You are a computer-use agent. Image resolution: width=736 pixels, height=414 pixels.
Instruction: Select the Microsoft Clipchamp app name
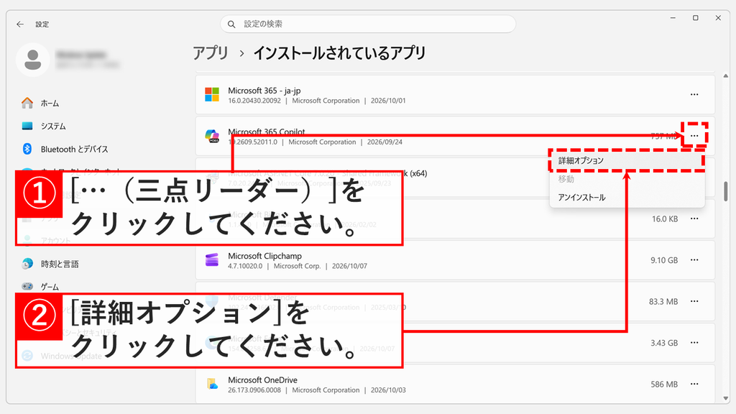pos(264,256)
